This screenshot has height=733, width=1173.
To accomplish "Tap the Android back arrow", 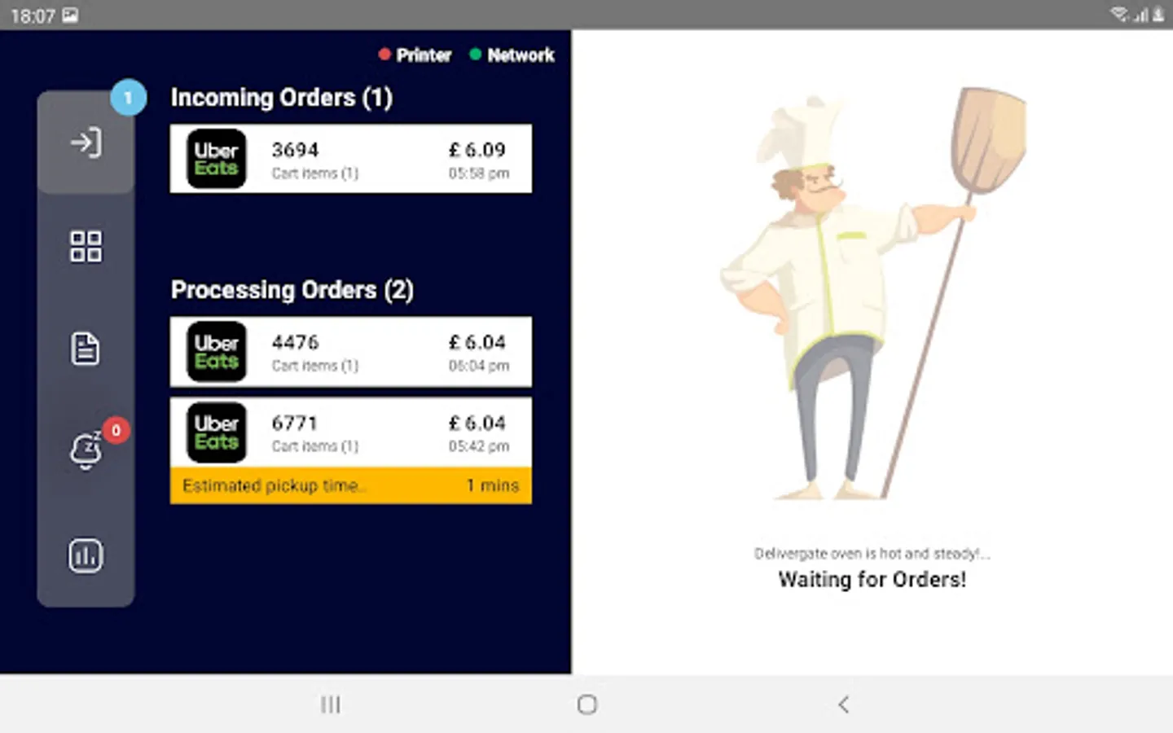I will [843, 704].
